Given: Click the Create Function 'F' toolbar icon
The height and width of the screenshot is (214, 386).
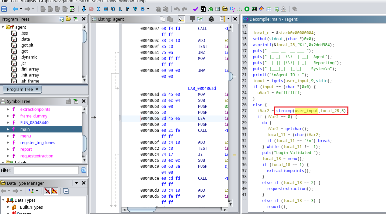Looking at the screenshot, I should (x=127, y=9).
